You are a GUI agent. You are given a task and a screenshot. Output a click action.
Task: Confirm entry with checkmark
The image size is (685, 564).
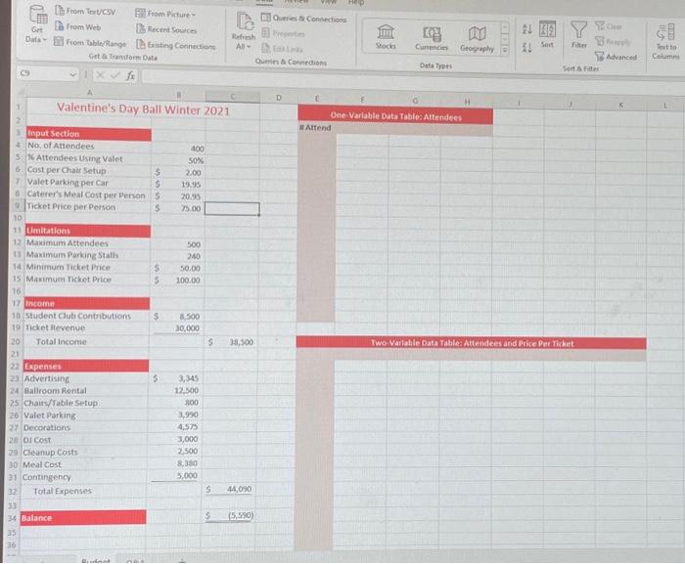(114, 76)
